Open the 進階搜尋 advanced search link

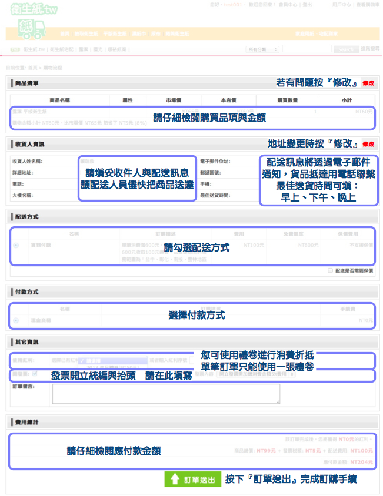pyautogui.click(x=370, y=48)
